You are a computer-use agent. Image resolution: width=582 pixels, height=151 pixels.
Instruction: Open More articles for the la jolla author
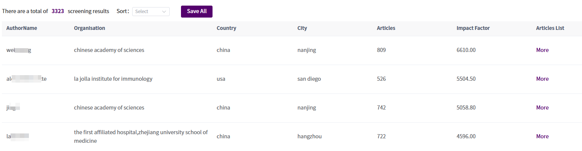542,79
